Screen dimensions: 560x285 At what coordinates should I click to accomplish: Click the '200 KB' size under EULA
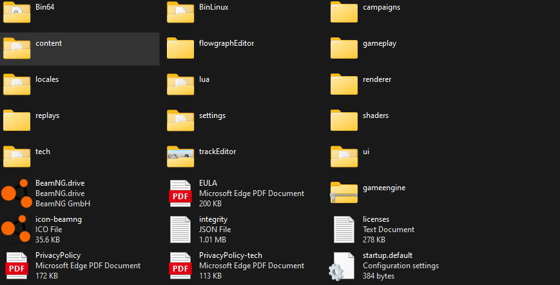click(210, 204)
